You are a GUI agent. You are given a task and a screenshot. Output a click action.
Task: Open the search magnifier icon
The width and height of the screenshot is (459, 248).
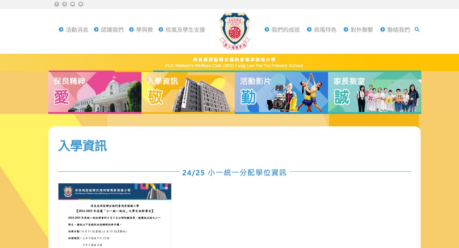[x=417, y=30]
